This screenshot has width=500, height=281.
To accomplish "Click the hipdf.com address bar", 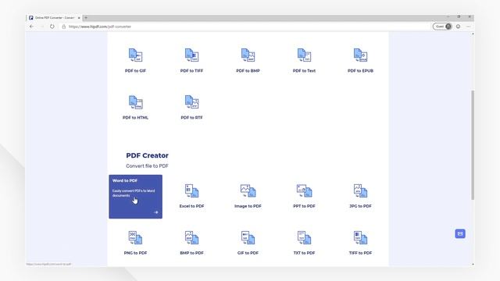I will (x=245, y=27).
